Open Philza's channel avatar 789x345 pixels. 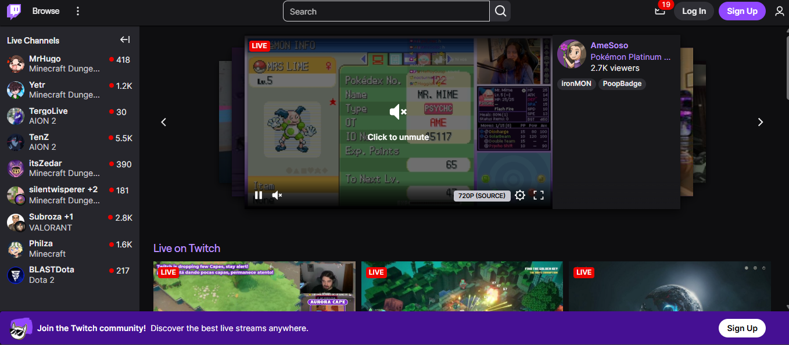16,249
